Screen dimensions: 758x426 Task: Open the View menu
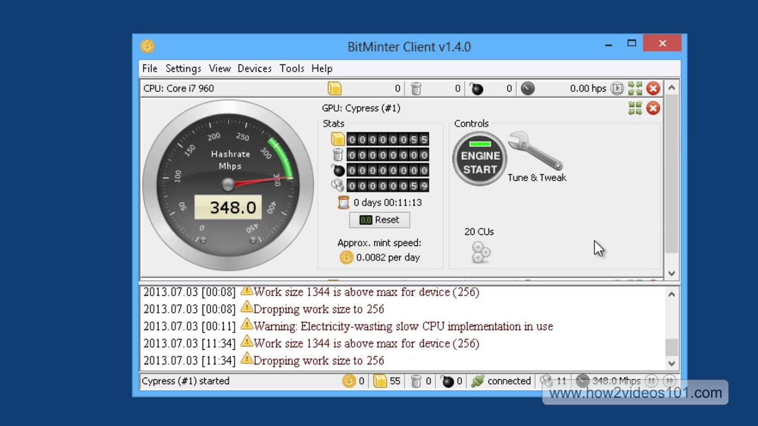pos(220,69)
